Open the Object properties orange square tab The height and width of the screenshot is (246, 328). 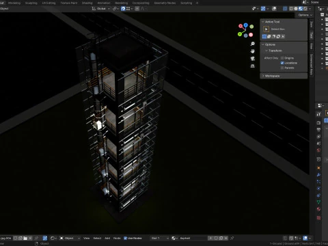tap(318, 168)
